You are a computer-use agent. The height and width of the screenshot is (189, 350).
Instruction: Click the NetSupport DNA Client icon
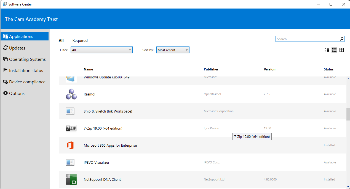point(71,179)
